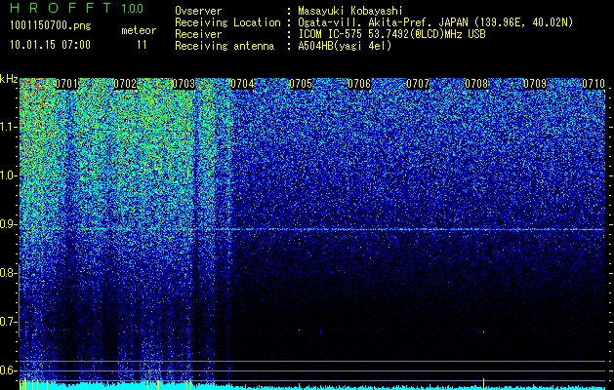Click the 0701 time marker

point(67,84)
